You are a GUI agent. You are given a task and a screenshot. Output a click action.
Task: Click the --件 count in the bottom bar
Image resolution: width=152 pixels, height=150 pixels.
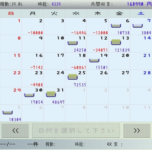point(33,144)
